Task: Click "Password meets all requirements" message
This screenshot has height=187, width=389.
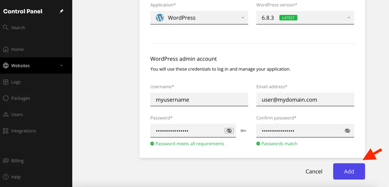Action: tap(190, 144)
